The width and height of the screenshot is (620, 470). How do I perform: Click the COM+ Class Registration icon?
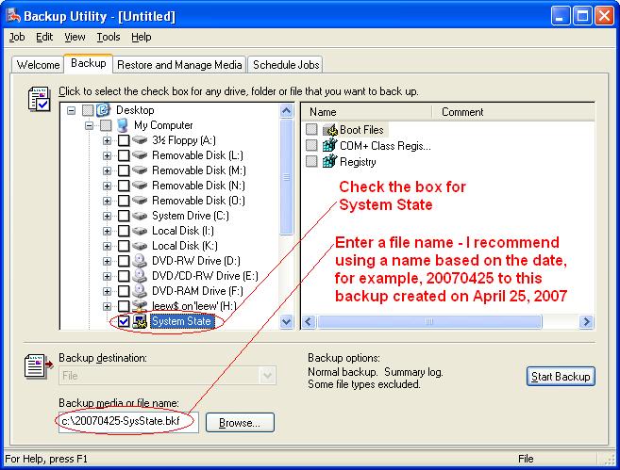[329, 145]
